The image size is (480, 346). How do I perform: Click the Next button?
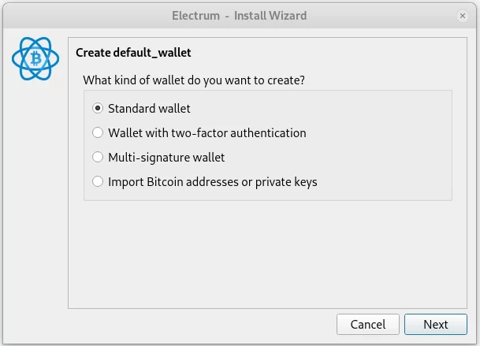pos(436,324)
